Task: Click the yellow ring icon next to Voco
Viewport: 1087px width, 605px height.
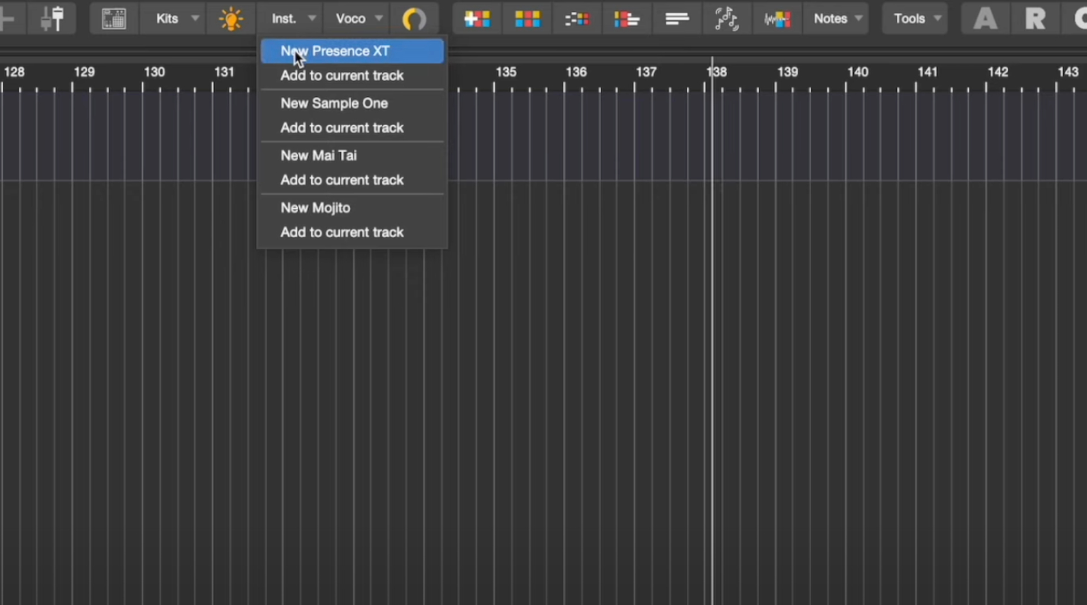Action: (x=414, y=19)
